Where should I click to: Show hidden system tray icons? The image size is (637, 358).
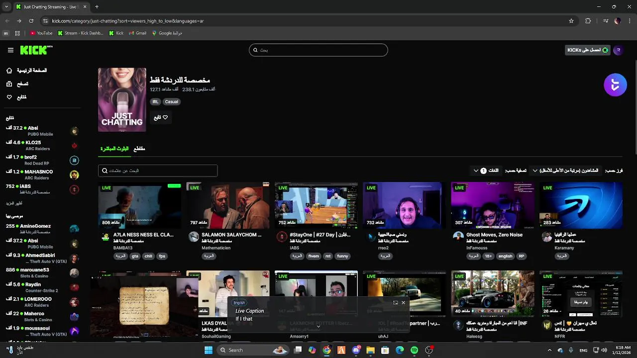[x=549, y=350]
